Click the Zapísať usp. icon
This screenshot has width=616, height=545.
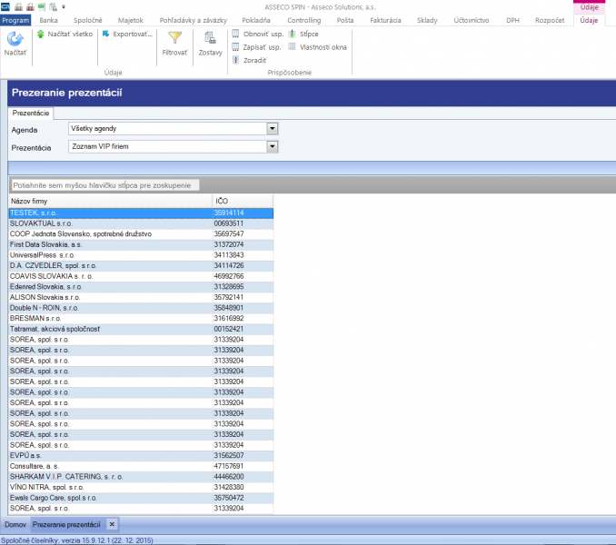tap(235, 47)
